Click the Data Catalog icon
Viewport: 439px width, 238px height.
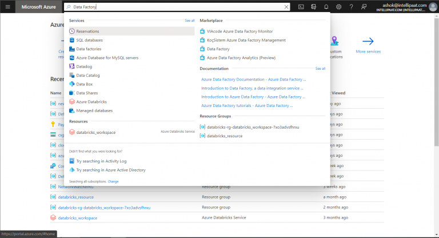[x=72, y=75]
